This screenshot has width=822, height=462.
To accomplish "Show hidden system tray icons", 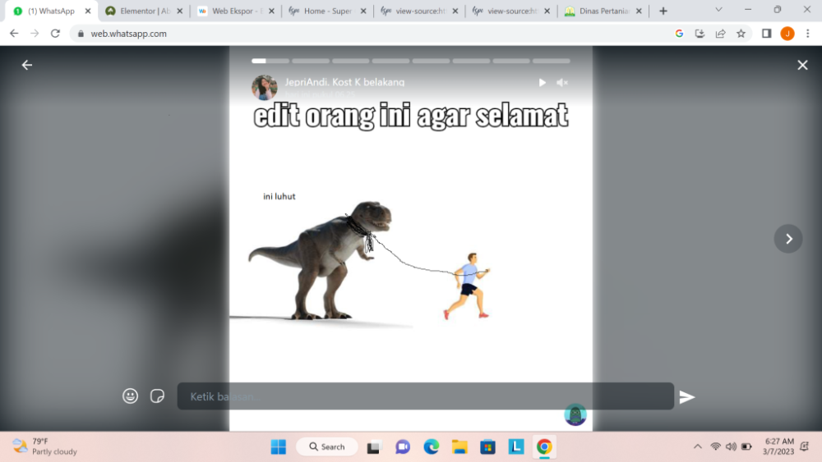I will [698, 446].
